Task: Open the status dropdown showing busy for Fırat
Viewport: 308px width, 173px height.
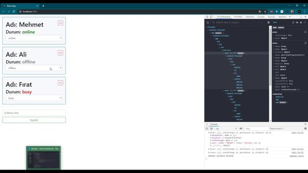Action: pos(34,98)
